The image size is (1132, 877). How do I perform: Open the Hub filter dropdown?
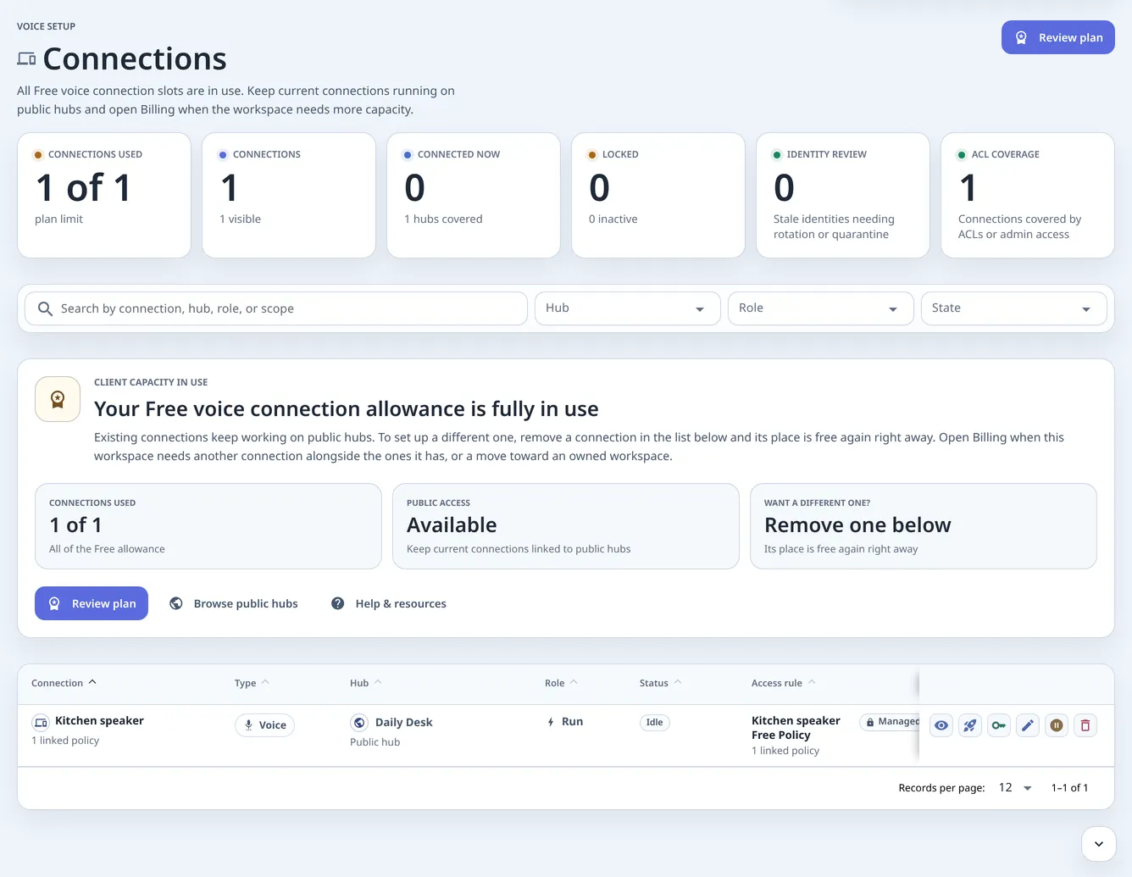click(x=628, y=308)
